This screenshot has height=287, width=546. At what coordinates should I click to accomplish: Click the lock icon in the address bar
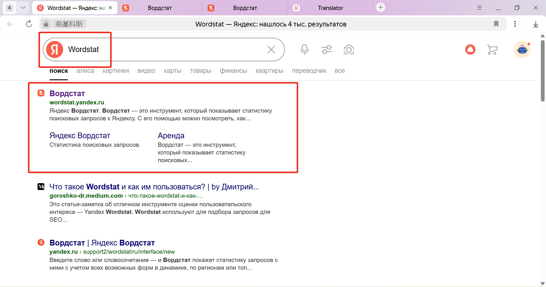46,24
